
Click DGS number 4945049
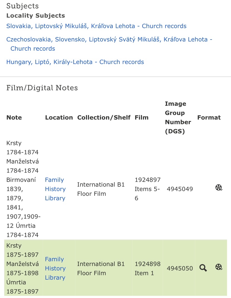pos(180,189)
